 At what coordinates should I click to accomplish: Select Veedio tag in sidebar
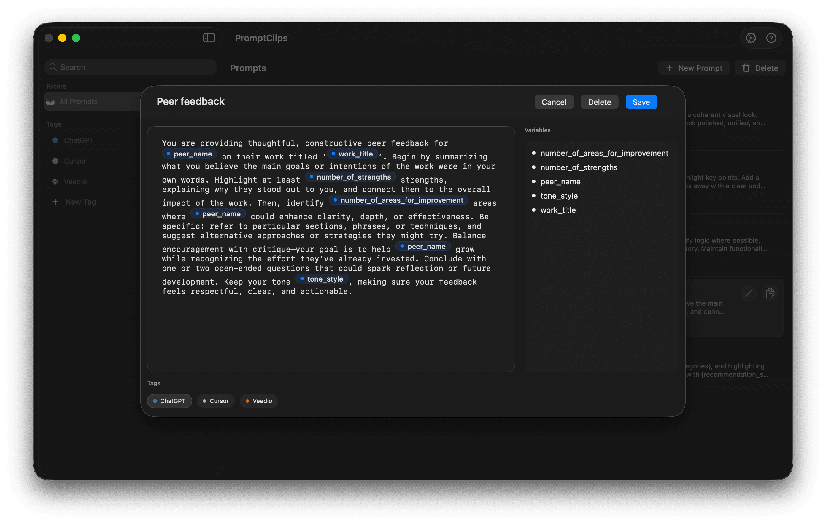(x=75, y=182)
